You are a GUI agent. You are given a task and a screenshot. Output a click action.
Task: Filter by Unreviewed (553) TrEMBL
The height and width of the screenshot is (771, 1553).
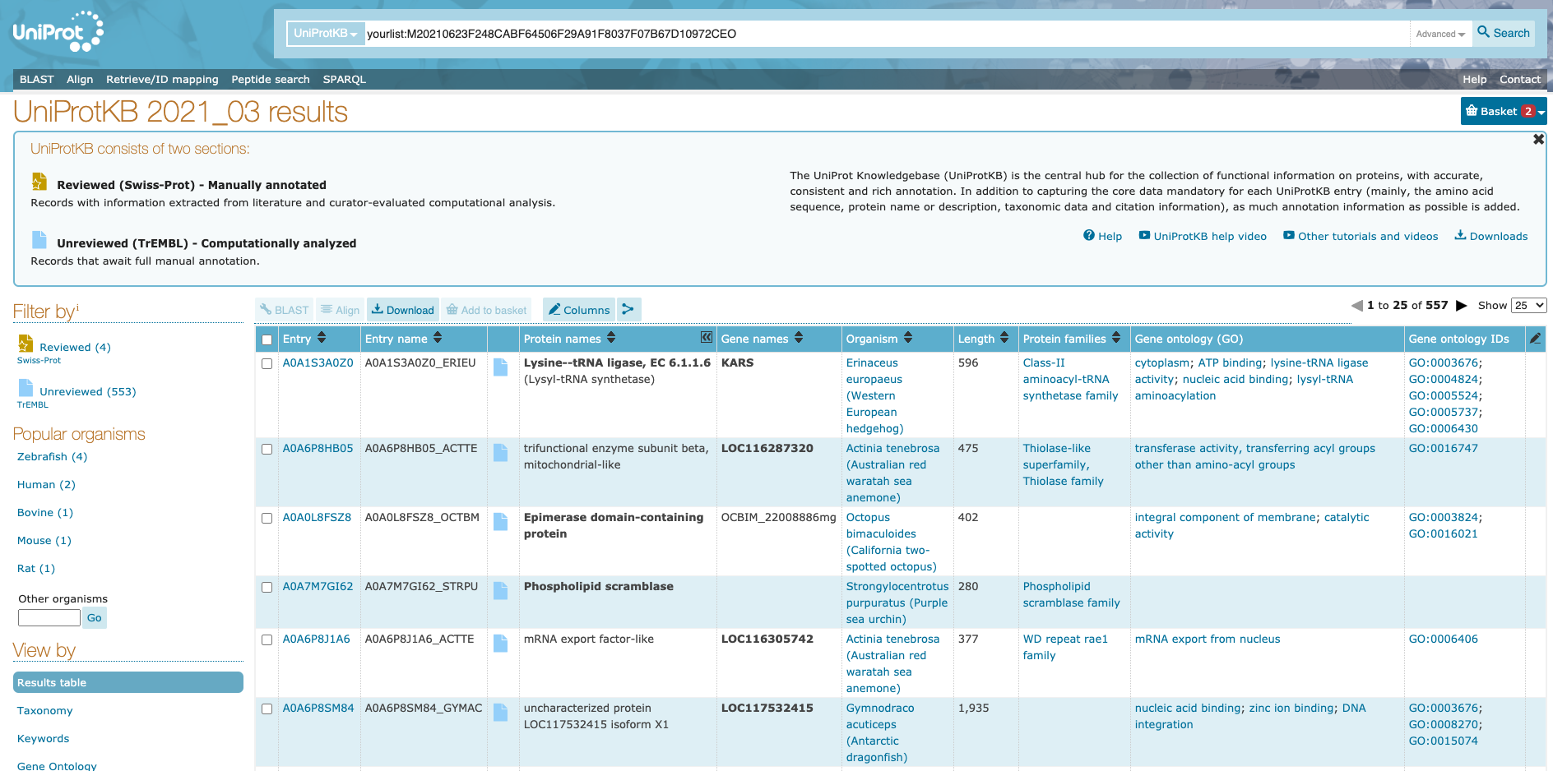click(x=87, y=392)
